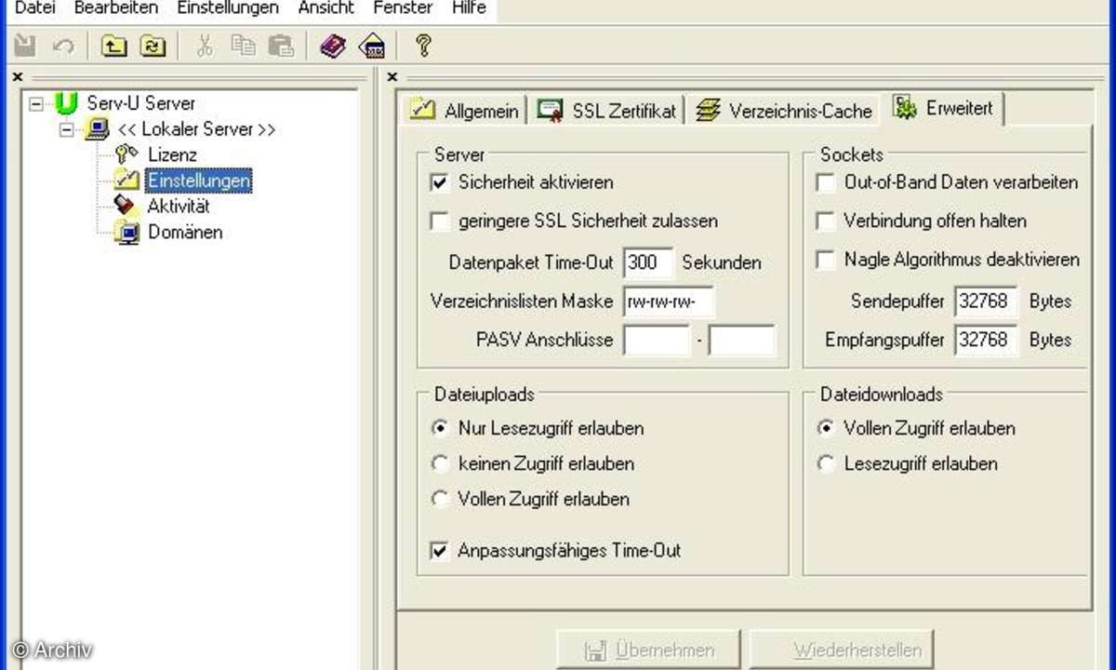Open the purple help book icon
Screen dimensions: 1116x670
[332, 46]
